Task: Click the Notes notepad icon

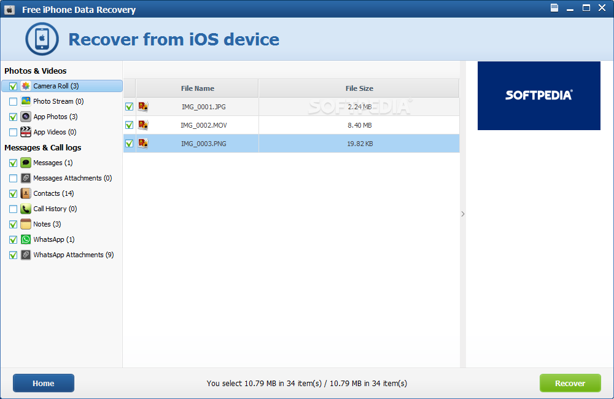Action: click(26, 224)
